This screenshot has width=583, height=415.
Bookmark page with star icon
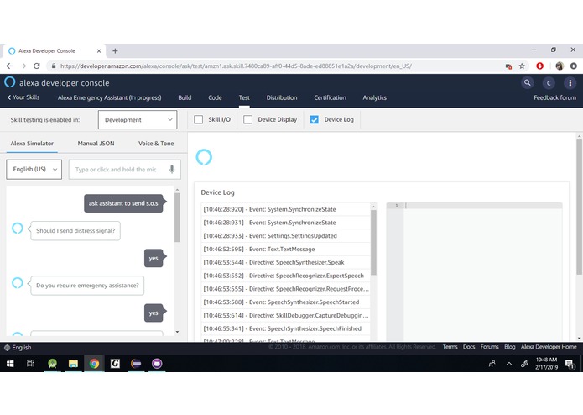[x=522, y=66]
